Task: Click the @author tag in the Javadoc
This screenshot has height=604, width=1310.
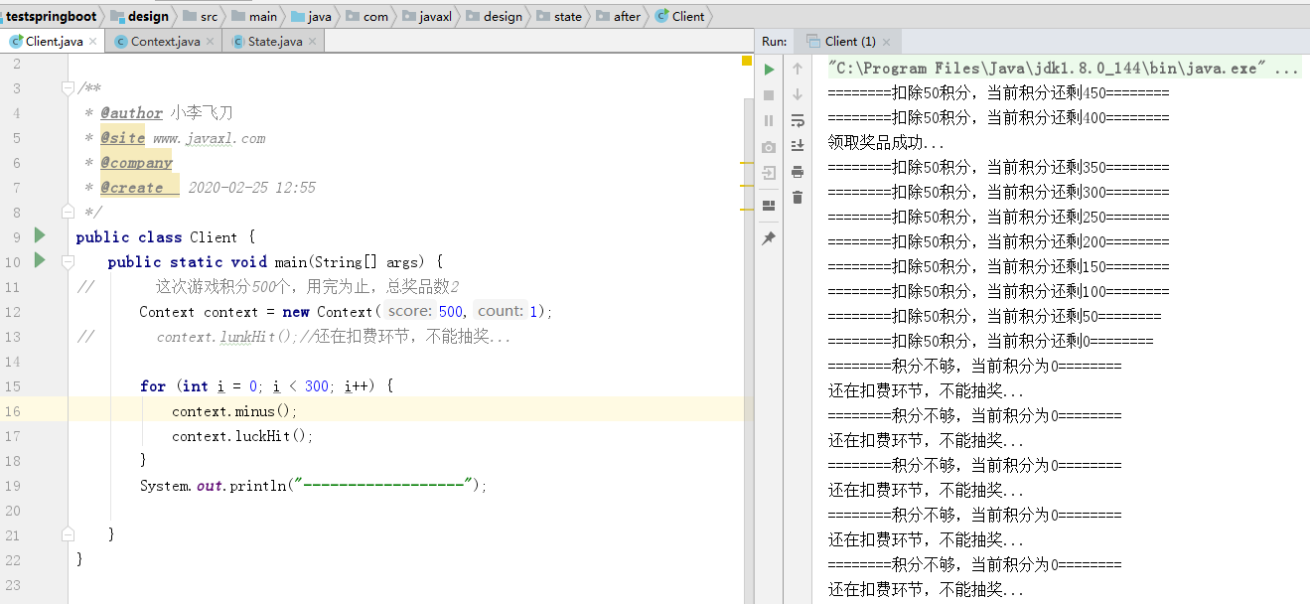Action: pos(130,113)
